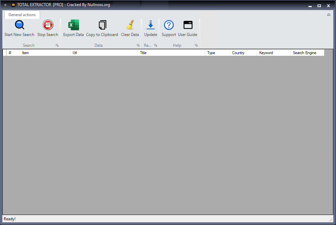The image size is (336, 225).
Task: Sort by the Country column header
Action: [x=243, y=53]
